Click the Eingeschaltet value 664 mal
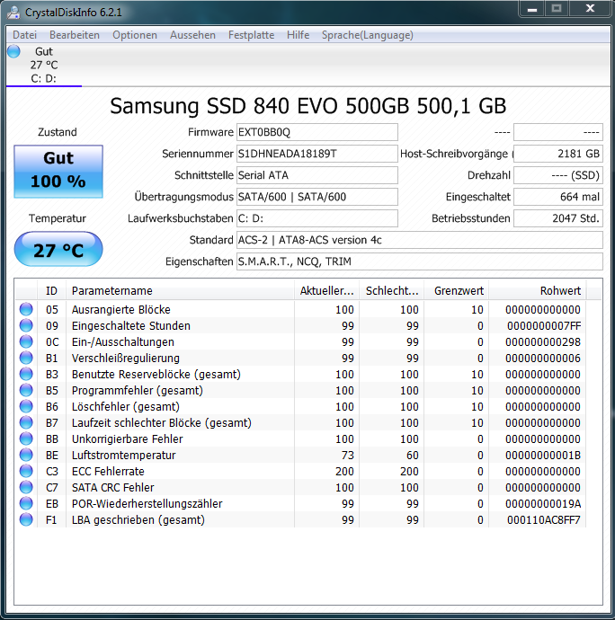615x620 pixels. coord(558,197)
